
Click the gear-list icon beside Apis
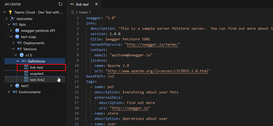pos(15,25)
